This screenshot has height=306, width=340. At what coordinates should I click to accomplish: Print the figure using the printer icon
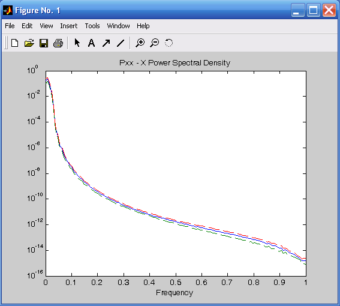point(58,43)
